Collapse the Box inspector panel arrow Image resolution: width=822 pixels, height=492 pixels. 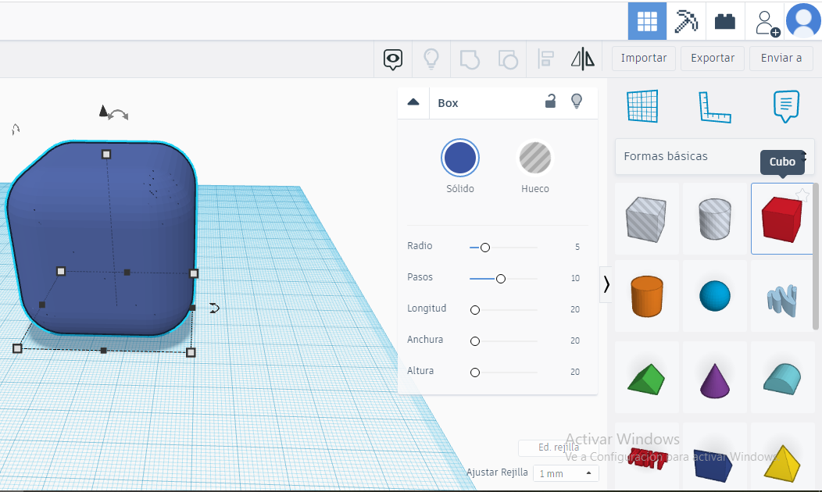pos(413,102)
